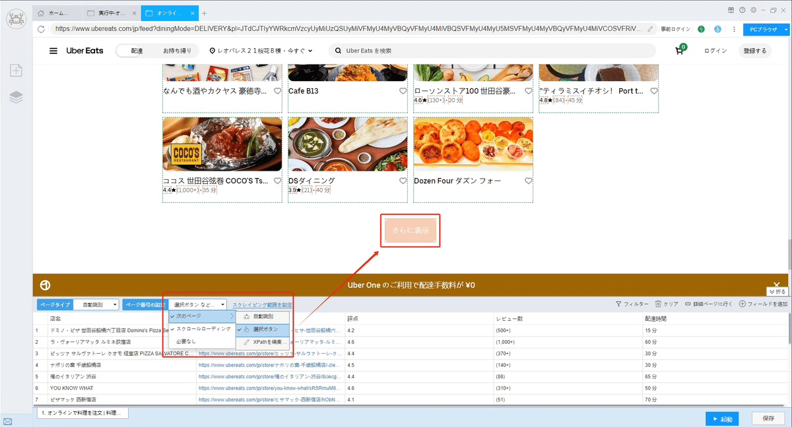The width and height of the screenshot is (792, 427).
Task: Click the layers icon in left sidebar
Action: click(x=16, y=97)
